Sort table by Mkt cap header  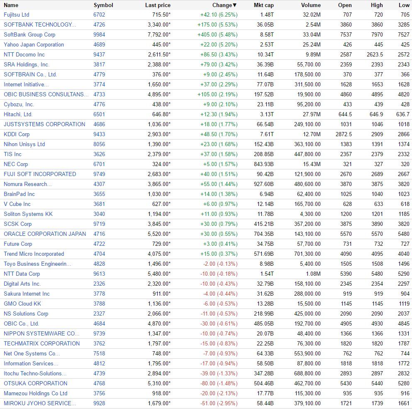tap(263, 5)
